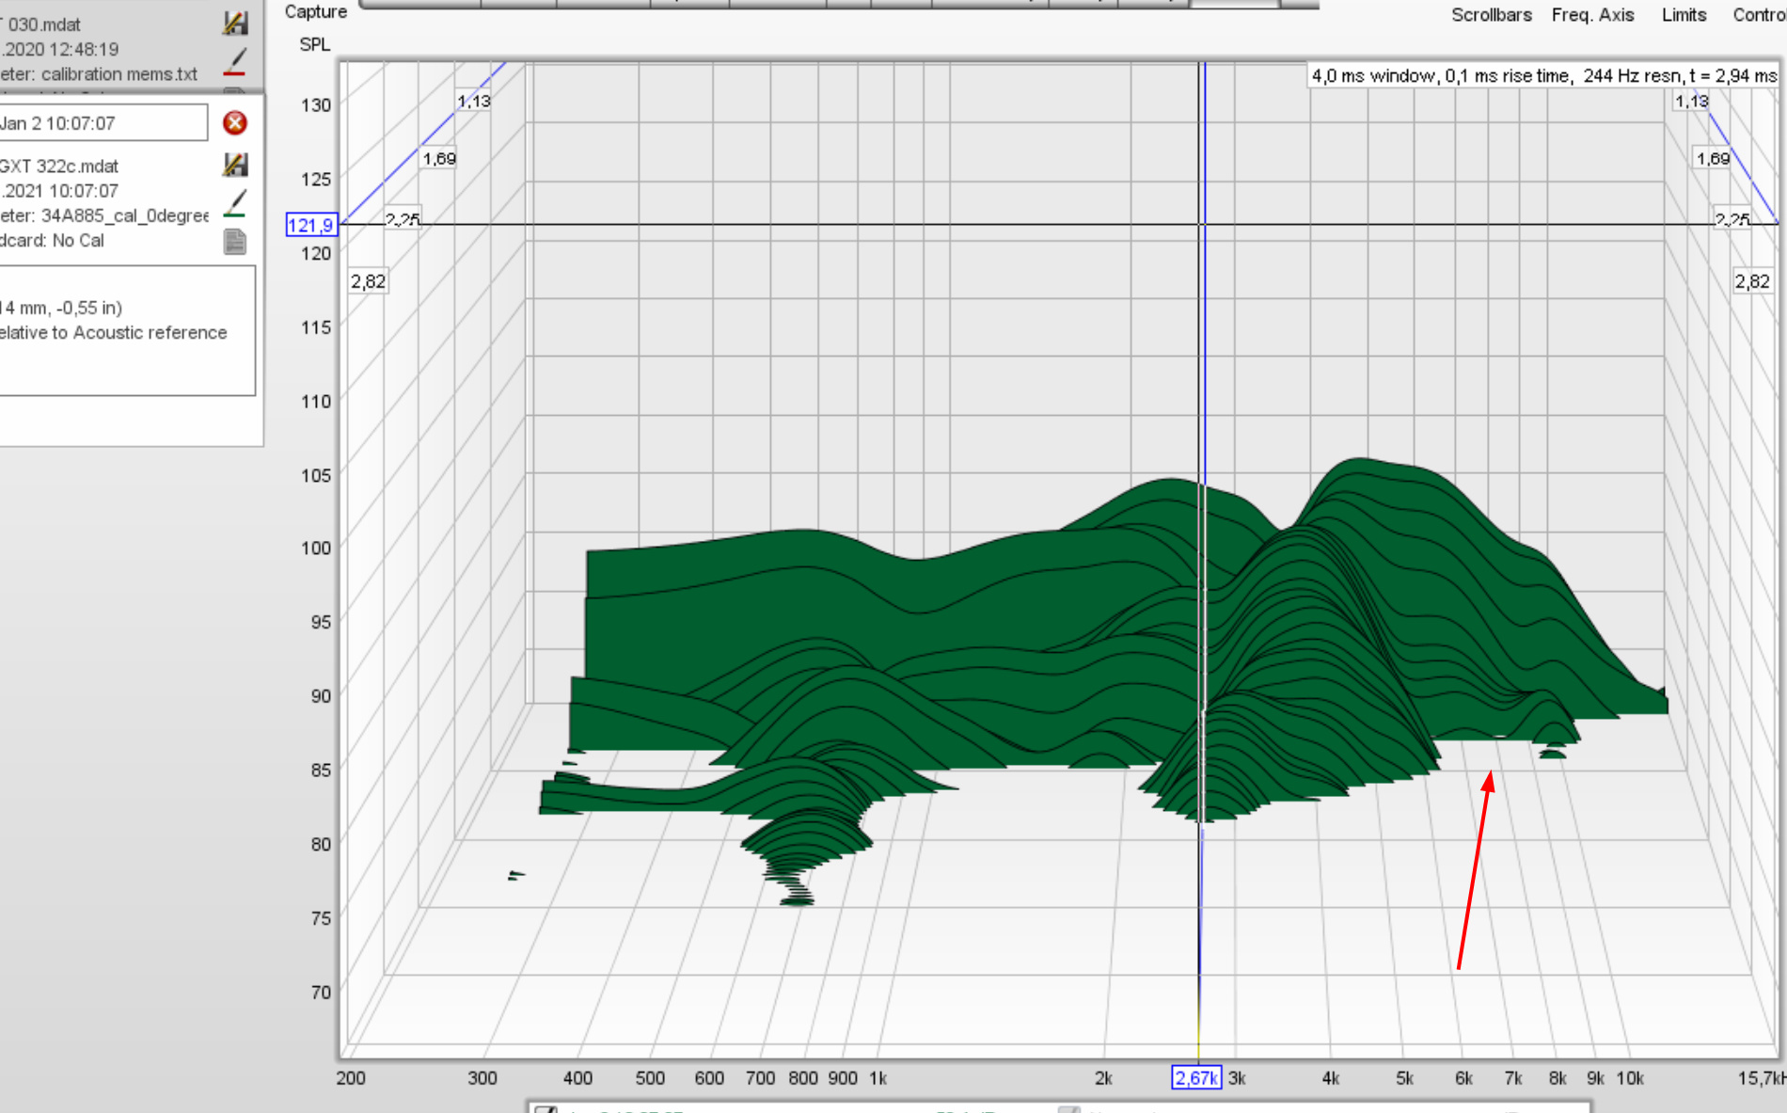The height and width of the screenshot is (1113, 1787).
Task: Click the '130' SPL axis label
Action: (316, 105)
